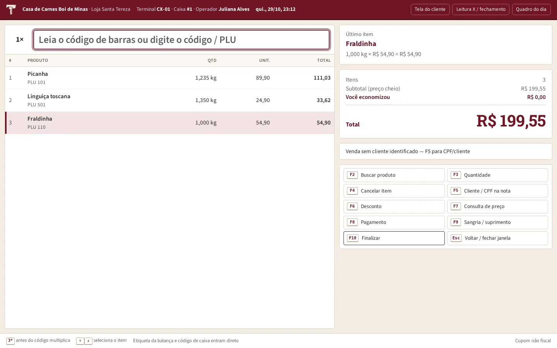Select the Fraldinha row
This screenshot has height=348, width=557.
point(169,123)
